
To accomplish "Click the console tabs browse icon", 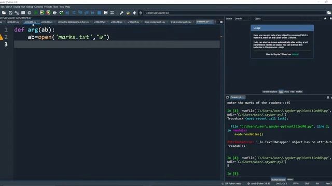I will click(227, 97).
